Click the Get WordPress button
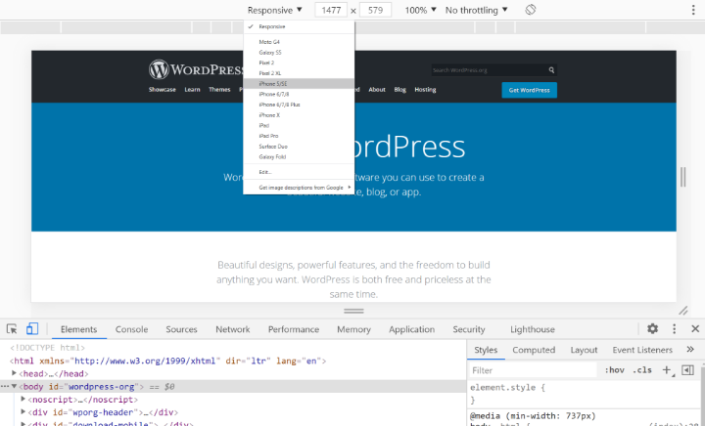This screenshot has width=705, height=426. 530,90
